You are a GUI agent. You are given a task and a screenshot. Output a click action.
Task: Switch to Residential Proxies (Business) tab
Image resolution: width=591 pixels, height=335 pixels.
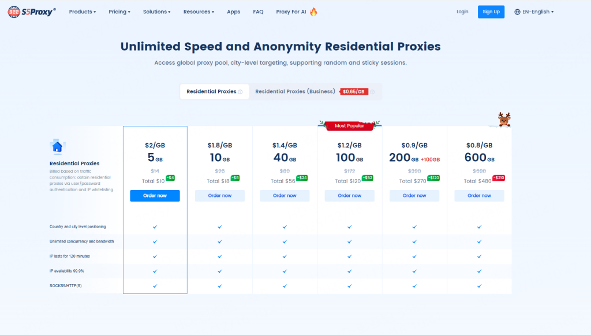tap(295, 92)
